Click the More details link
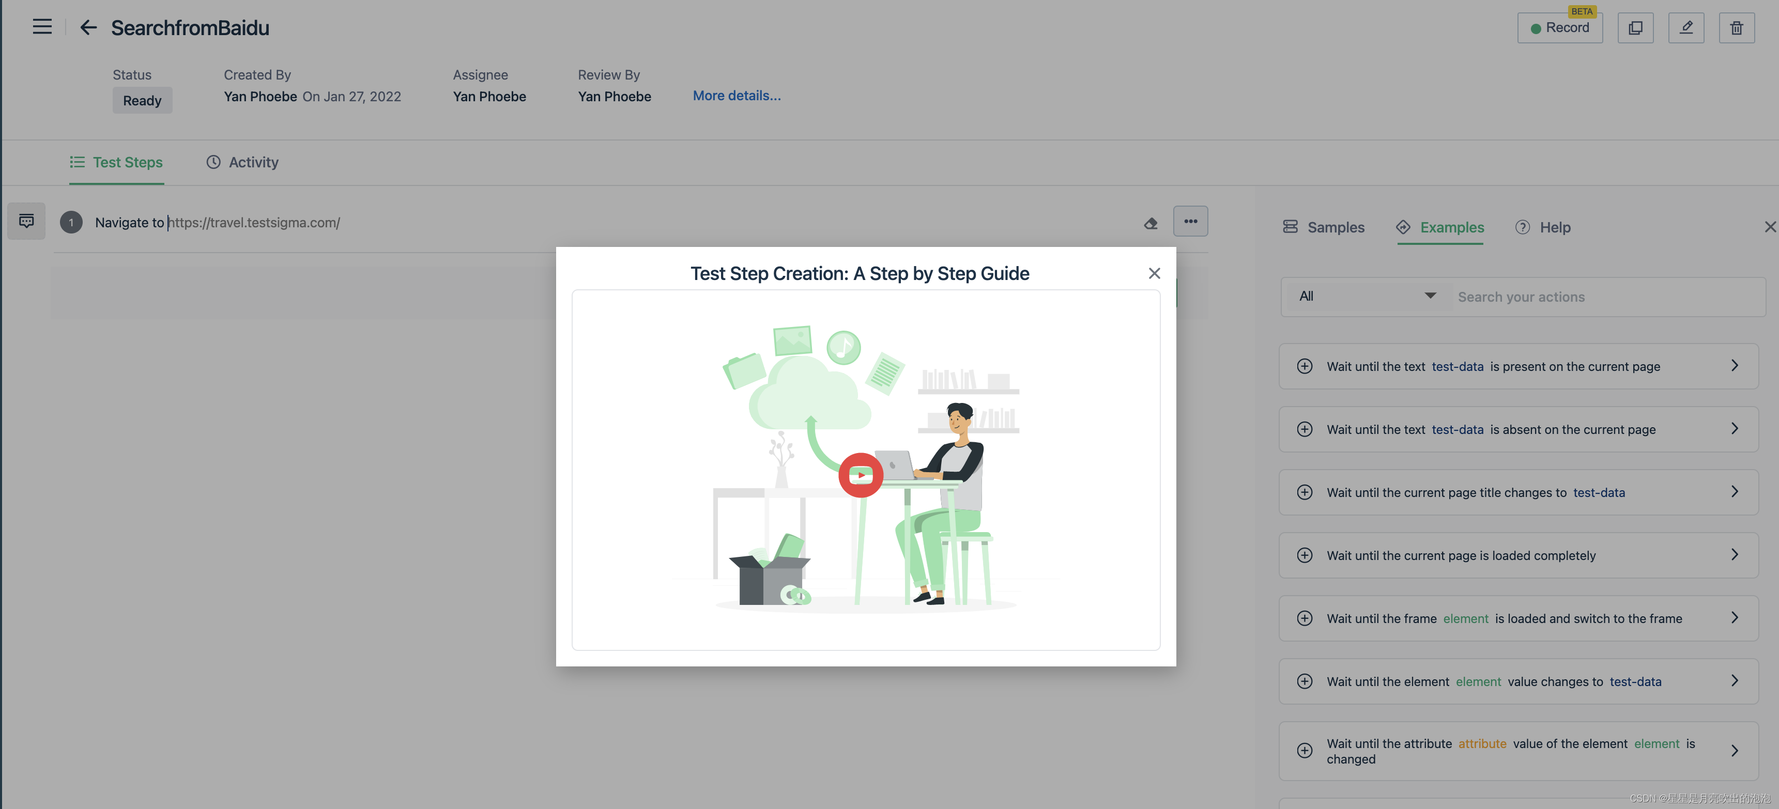 coord(736,96)
